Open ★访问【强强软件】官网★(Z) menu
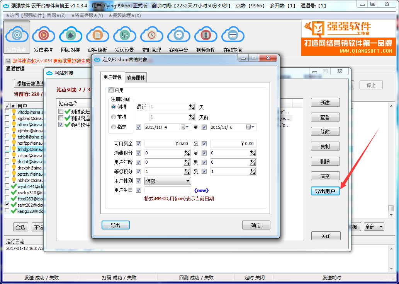 pyautogui.click(x=36, y=15)
